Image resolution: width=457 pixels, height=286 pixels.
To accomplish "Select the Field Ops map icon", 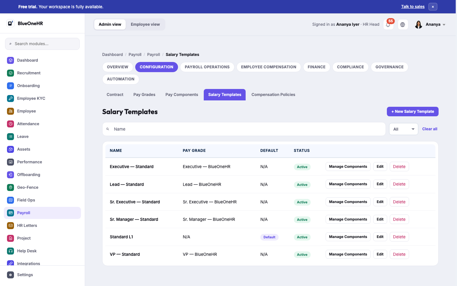I will (10, 200).
